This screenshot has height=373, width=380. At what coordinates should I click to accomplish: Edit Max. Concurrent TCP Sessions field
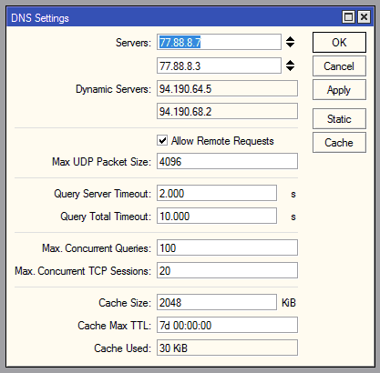tap(227, 270)
